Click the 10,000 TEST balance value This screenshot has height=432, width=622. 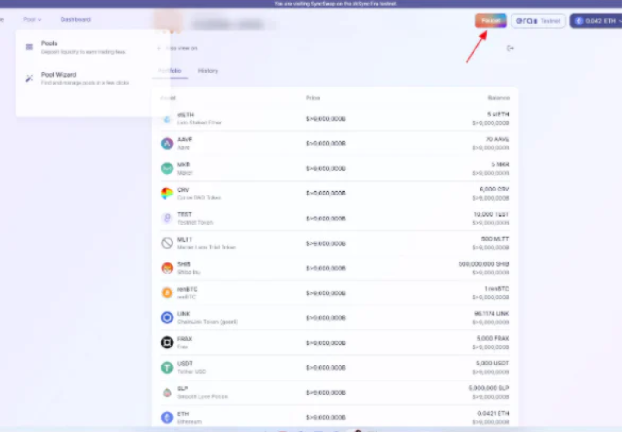tap(491, 214)
